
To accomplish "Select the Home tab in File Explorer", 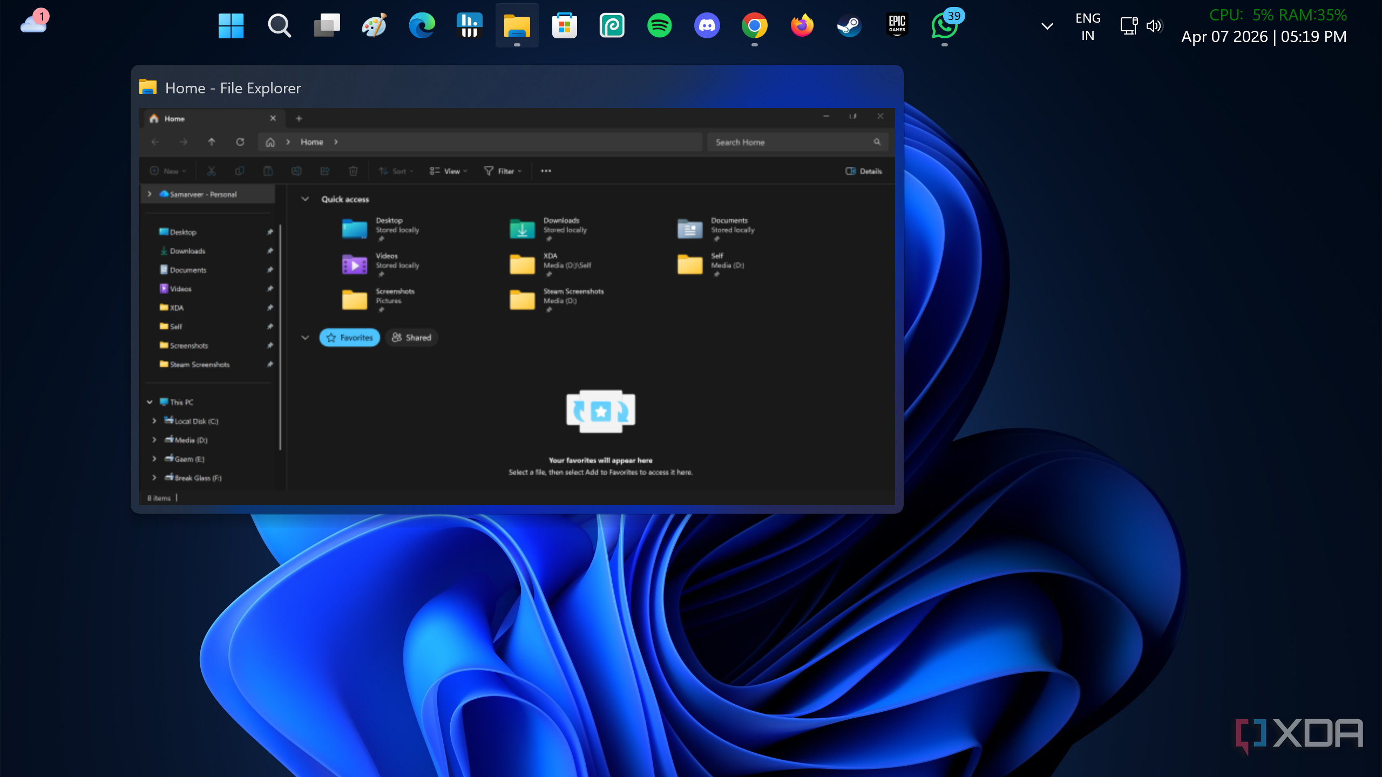I will pyautogui.click(x=213, y=119).
